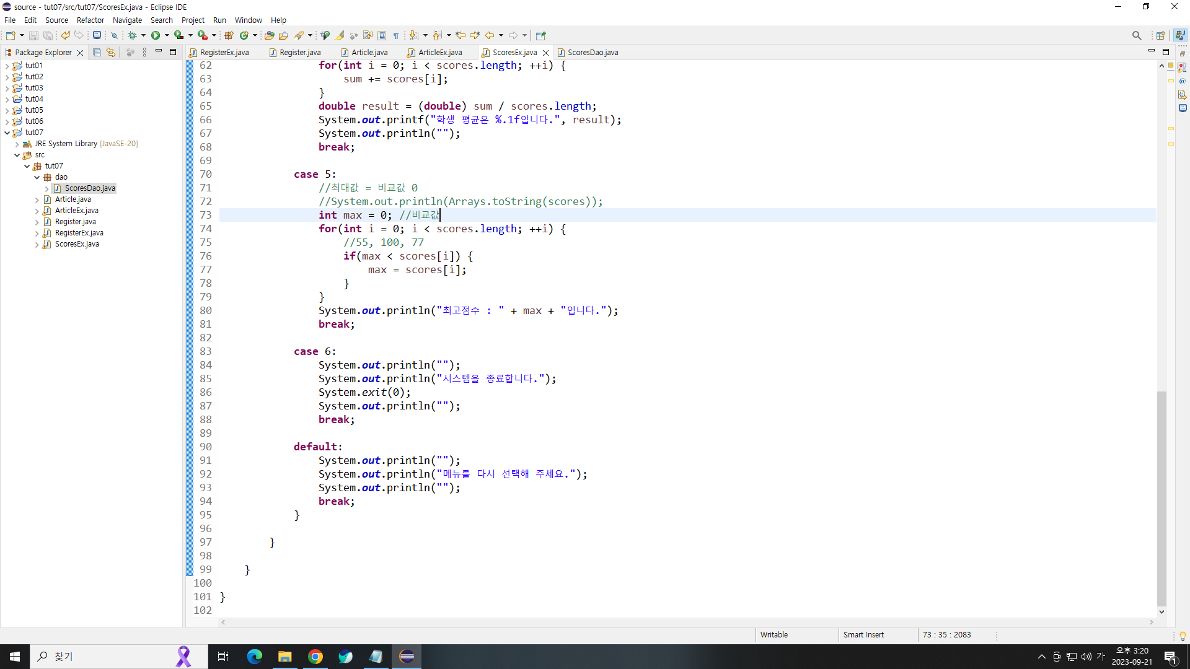
Task: Click the Undo arrow icon in toolbar
Action: click(65, 35)
